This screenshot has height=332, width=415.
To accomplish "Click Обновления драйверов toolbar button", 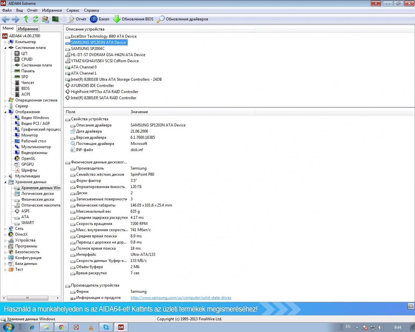I will pyautogui.click(x=182, y=19).
